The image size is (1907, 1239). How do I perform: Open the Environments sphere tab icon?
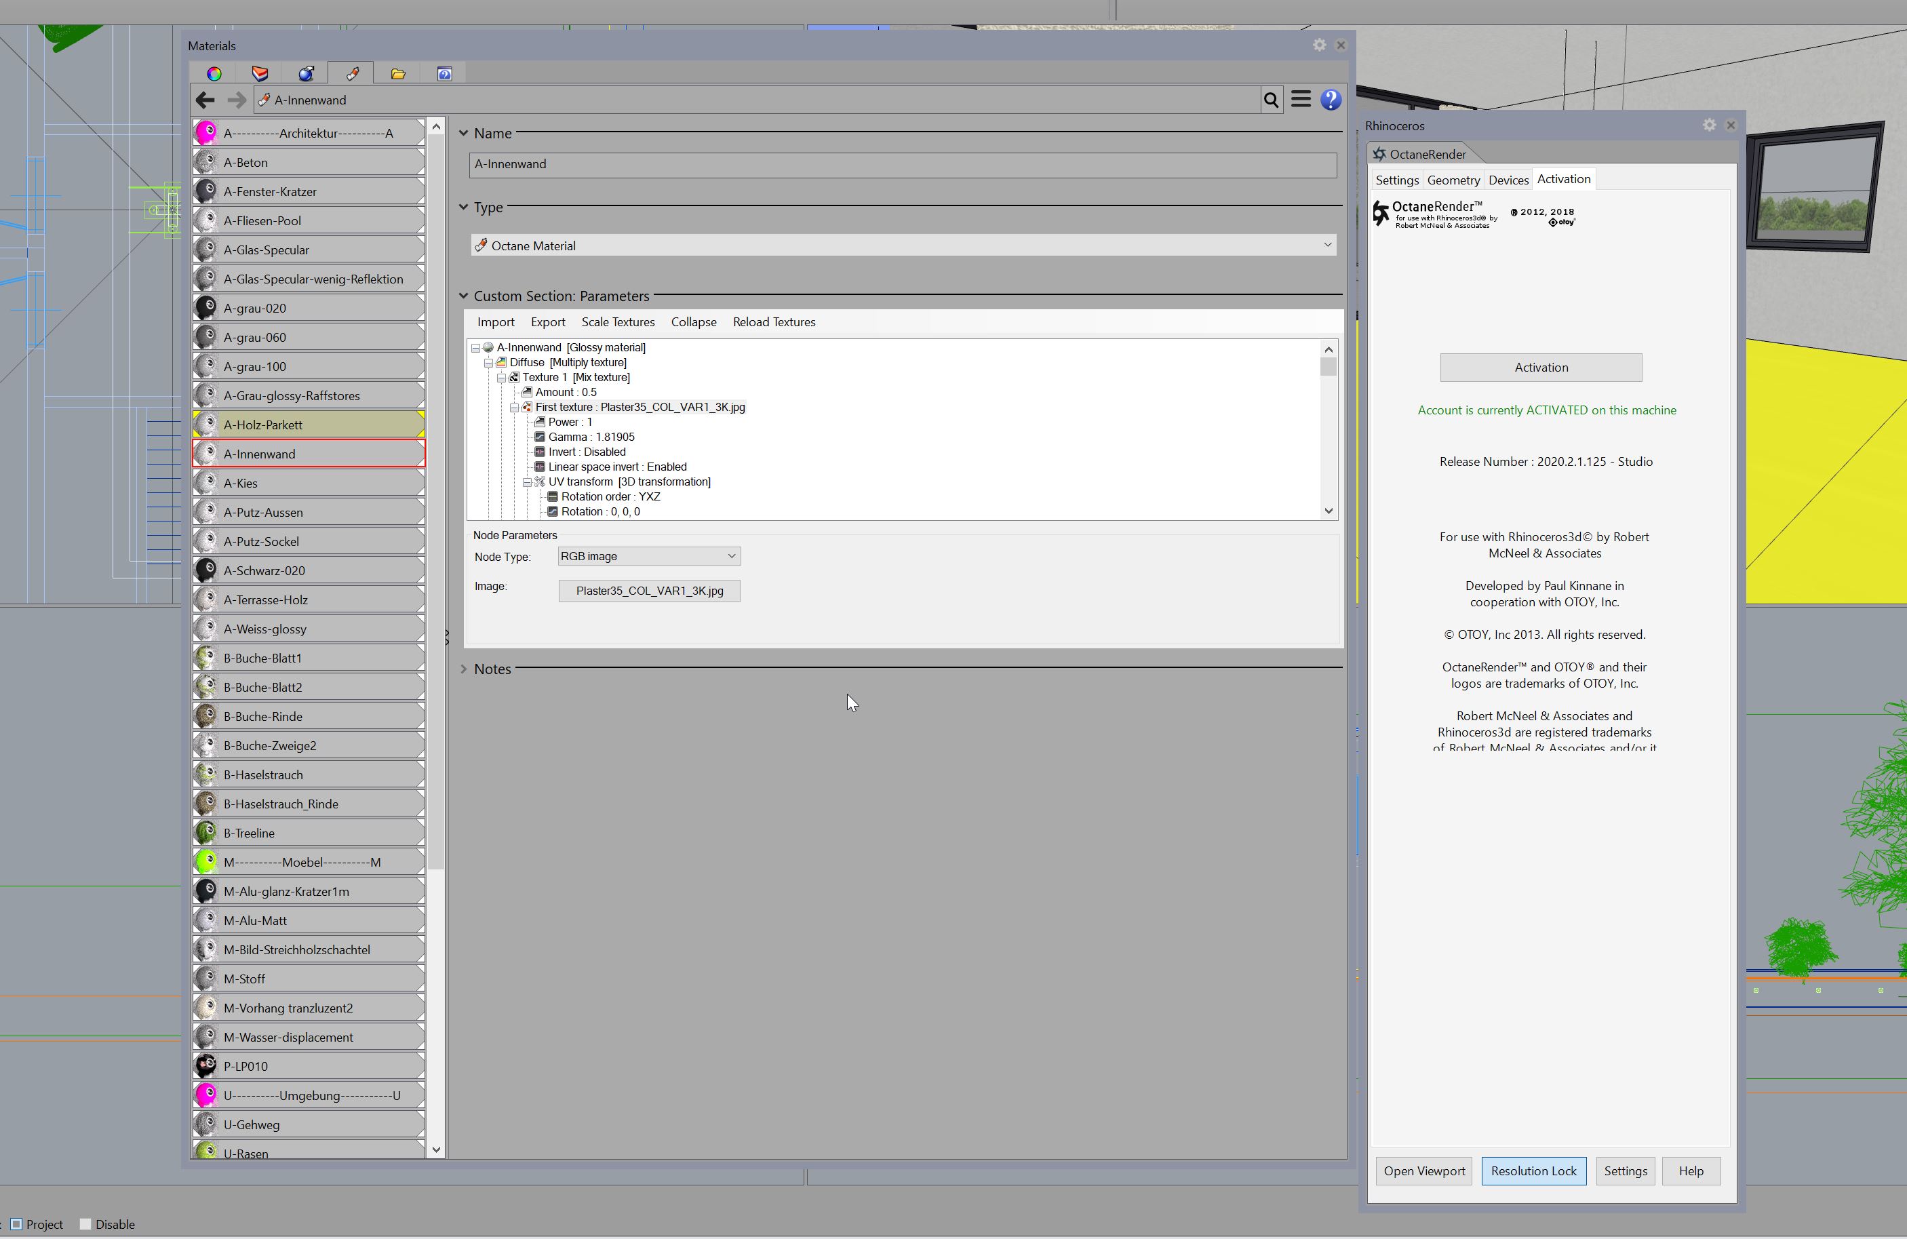(306, 74)
